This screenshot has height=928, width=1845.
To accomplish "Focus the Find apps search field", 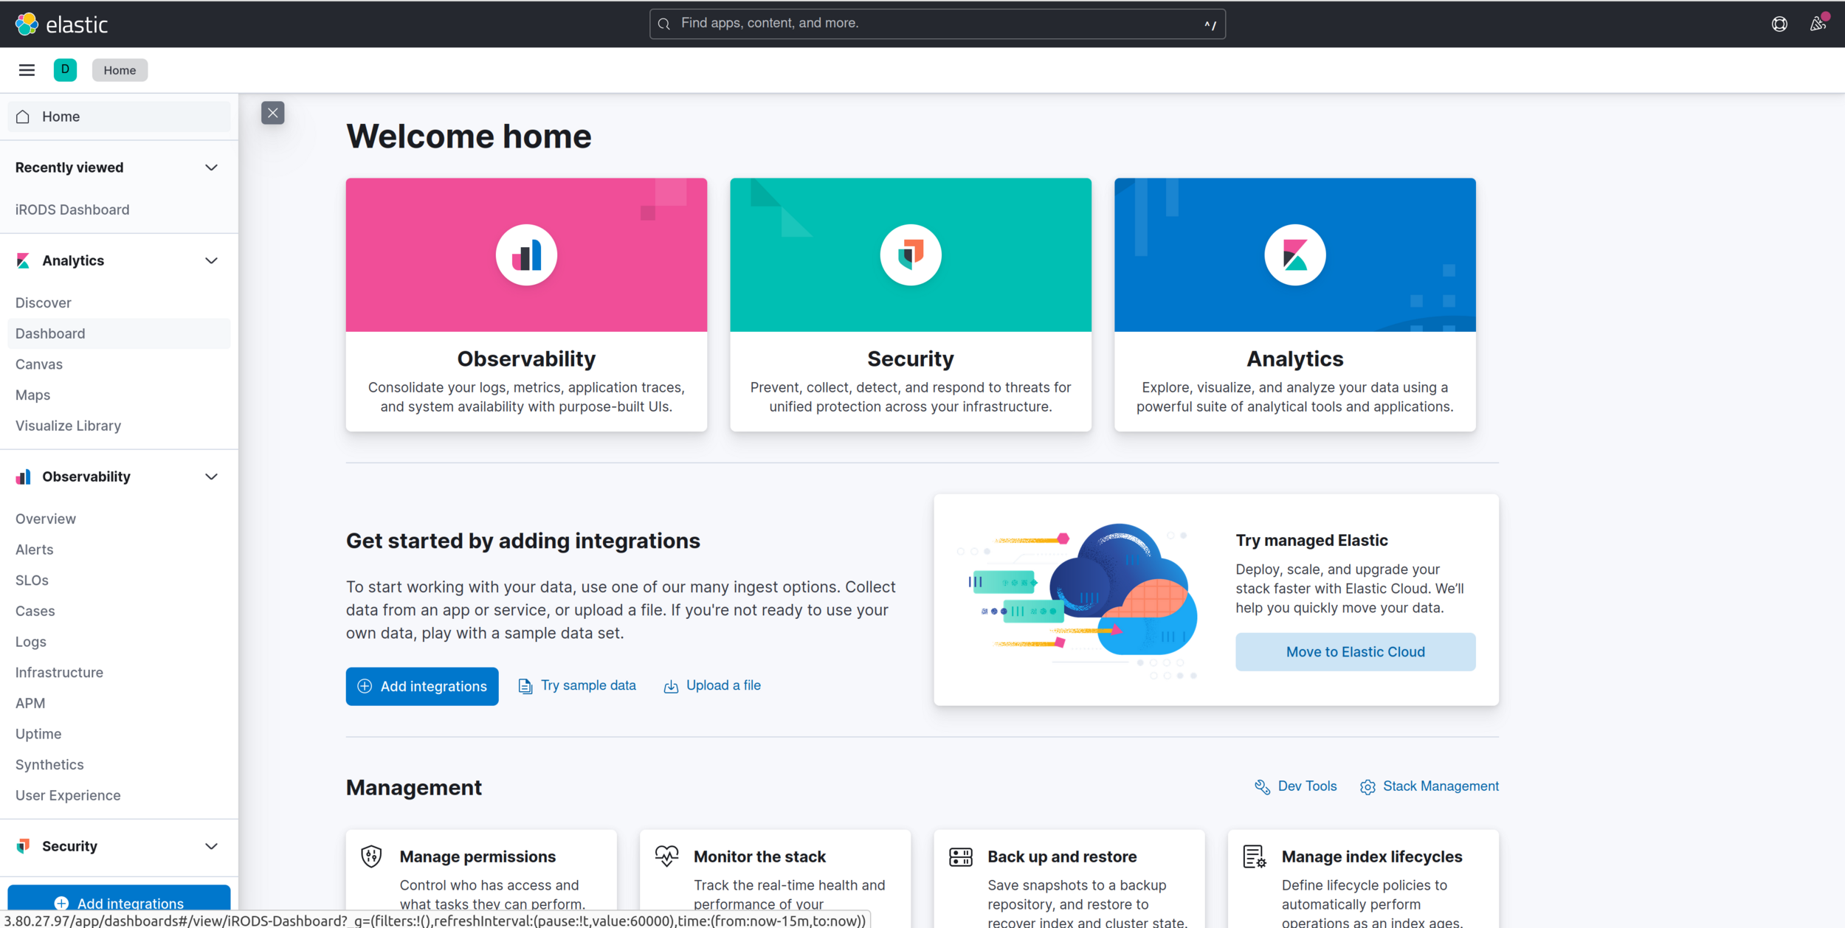I will coord(936,24).
